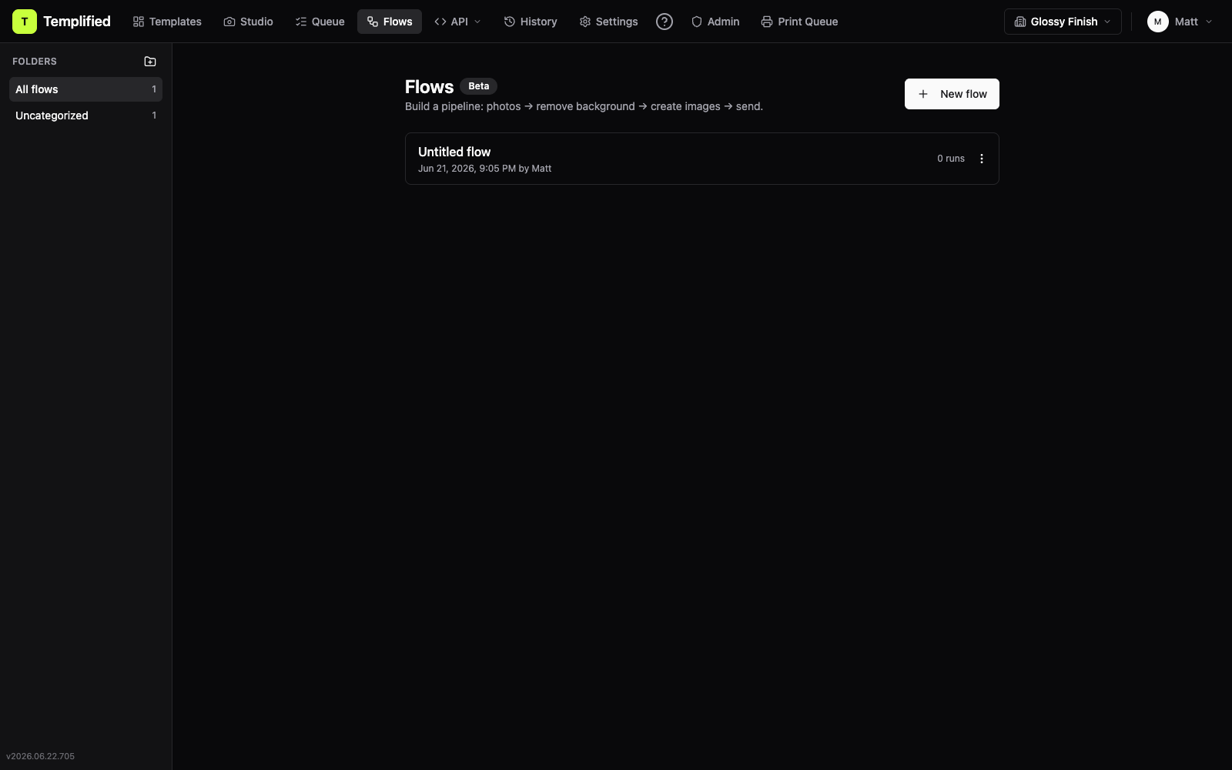Click the FOLDERS sidebar header

(35, 62)
